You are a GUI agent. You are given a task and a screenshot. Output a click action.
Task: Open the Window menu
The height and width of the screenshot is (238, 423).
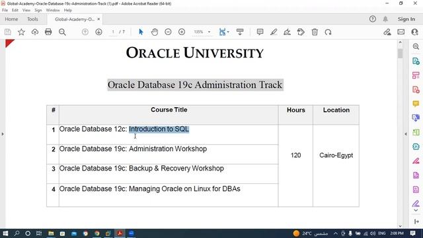pyautogui.click(x=53, y=11)
